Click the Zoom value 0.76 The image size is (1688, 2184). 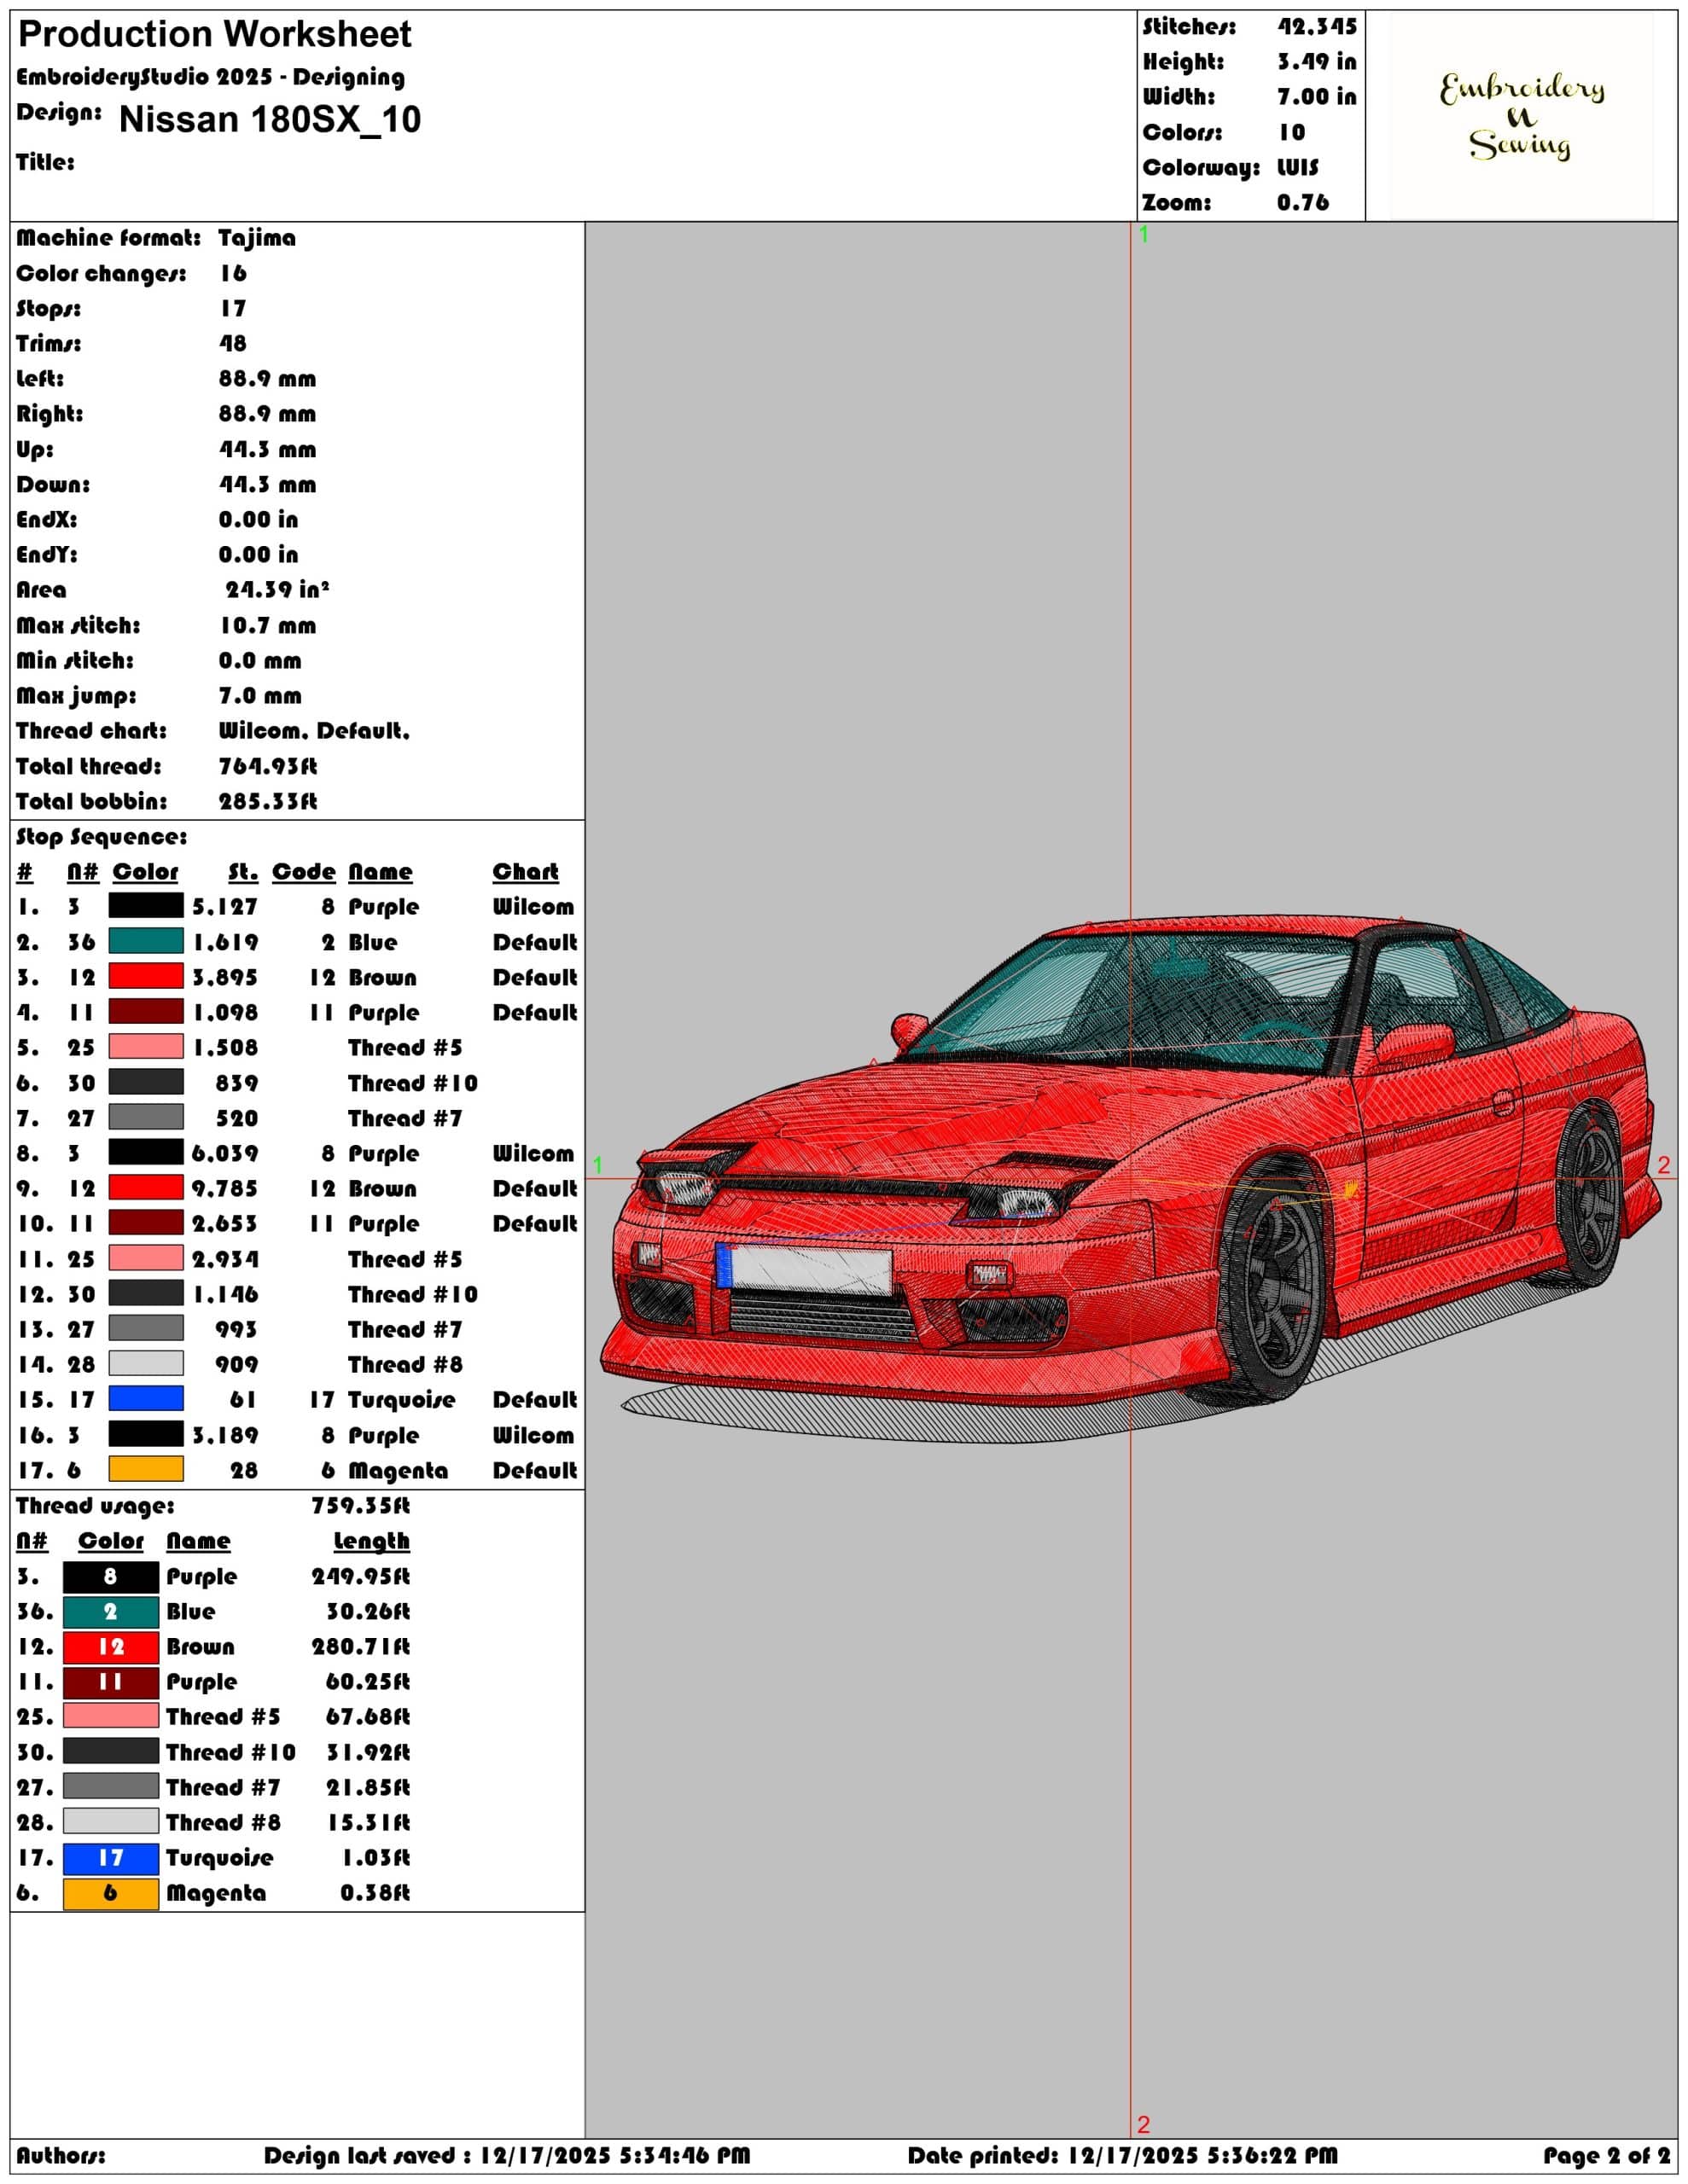[x=1303, y=203]
